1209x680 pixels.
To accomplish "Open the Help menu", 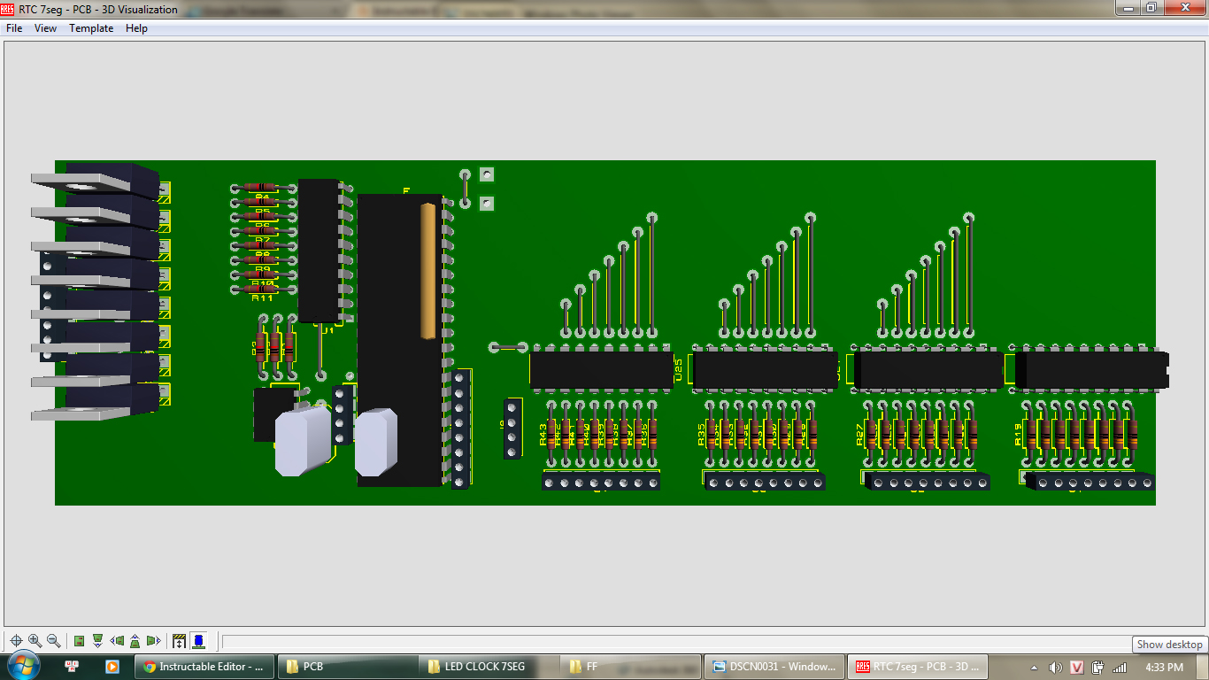I will 136,28.
